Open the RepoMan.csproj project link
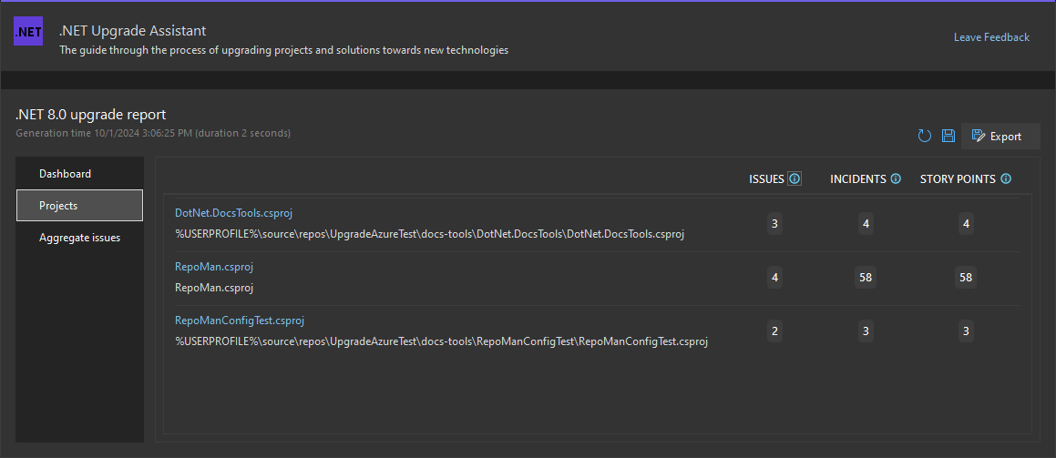This screenshot has height=458, width=1056. tap(214, 266)
